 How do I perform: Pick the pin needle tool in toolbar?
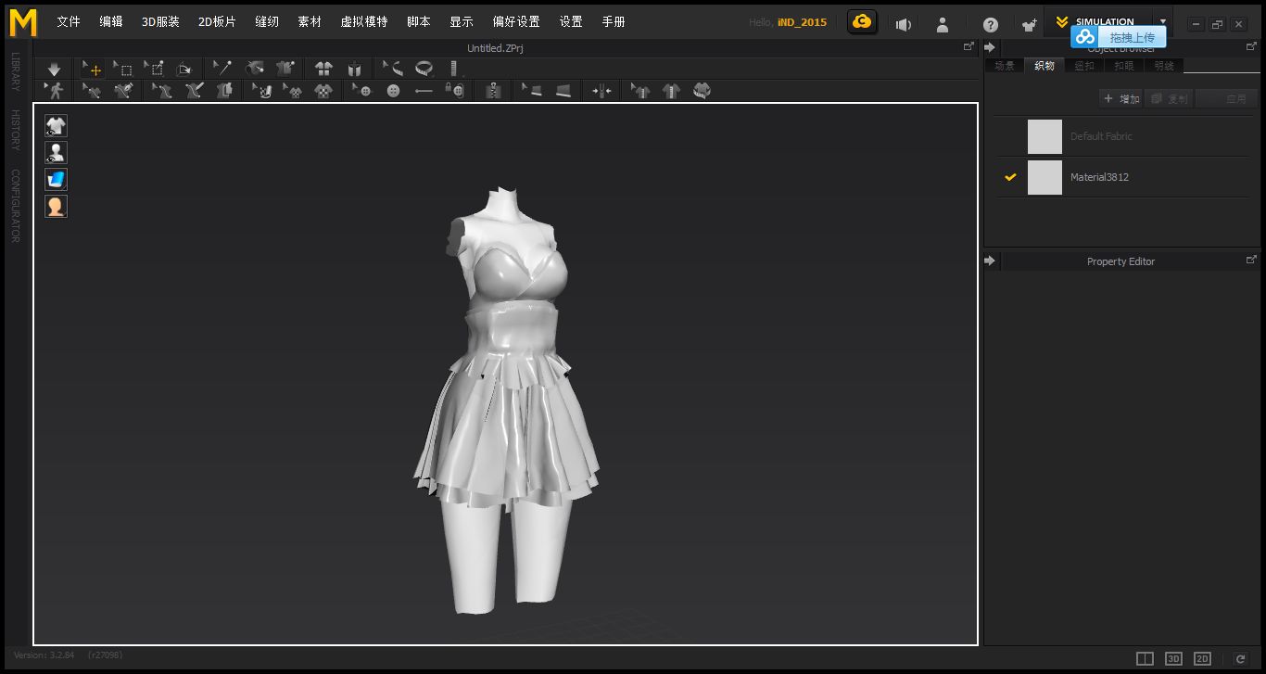pyautogui.click(x=222, y=69)
